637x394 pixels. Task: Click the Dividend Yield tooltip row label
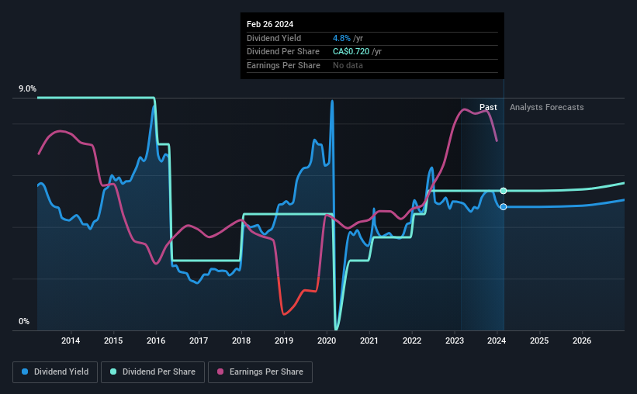pyautogui.click(x=274, y=38)
